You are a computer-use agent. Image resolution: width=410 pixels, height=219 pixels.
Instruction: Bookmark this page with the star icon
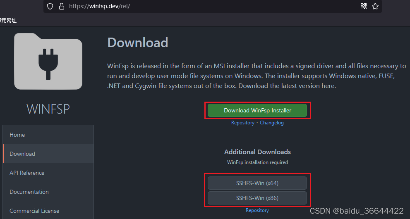375,6
